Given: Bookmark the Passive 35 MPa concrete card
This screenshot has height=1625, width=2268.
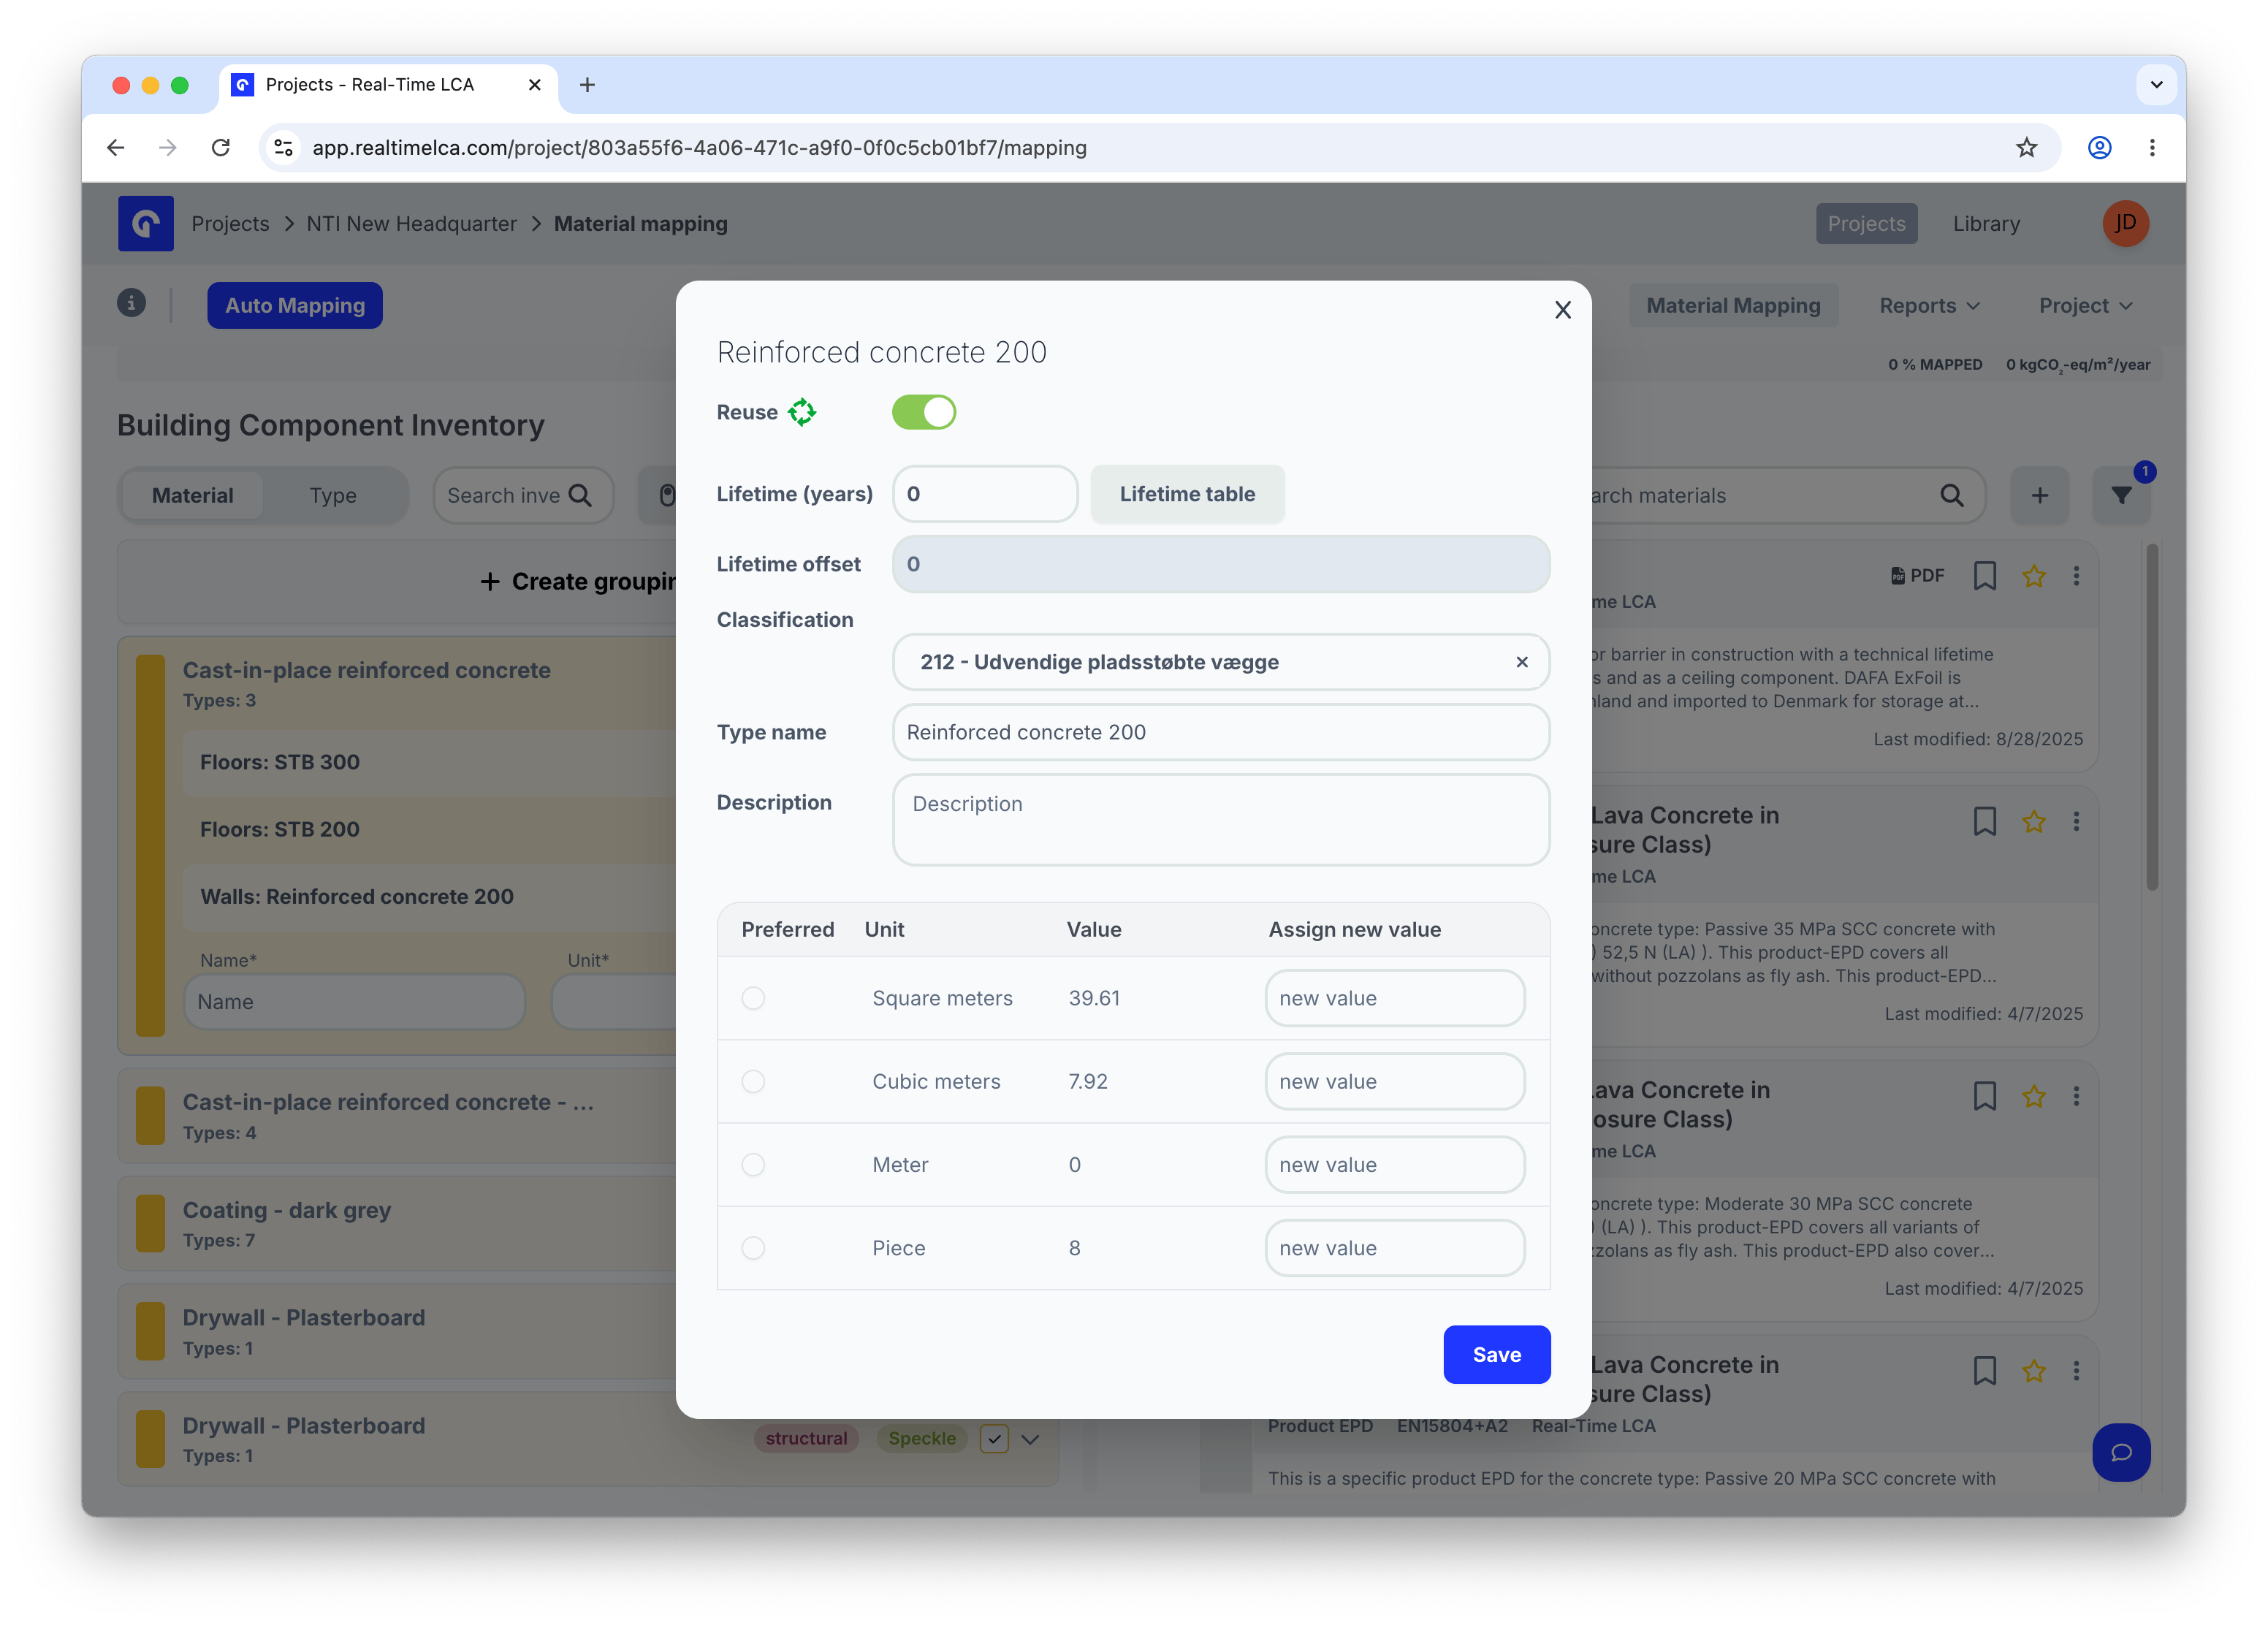Looking at the screenshot, I should 1984,821.
